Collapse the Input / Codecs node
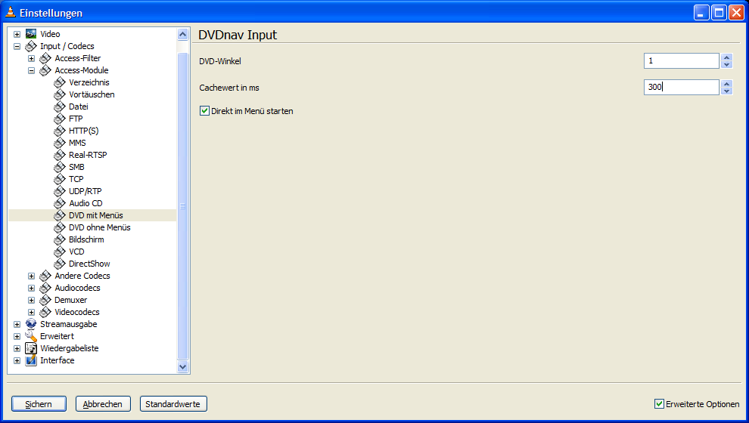Screen dimensions: 749x423 tap(17, 46)
